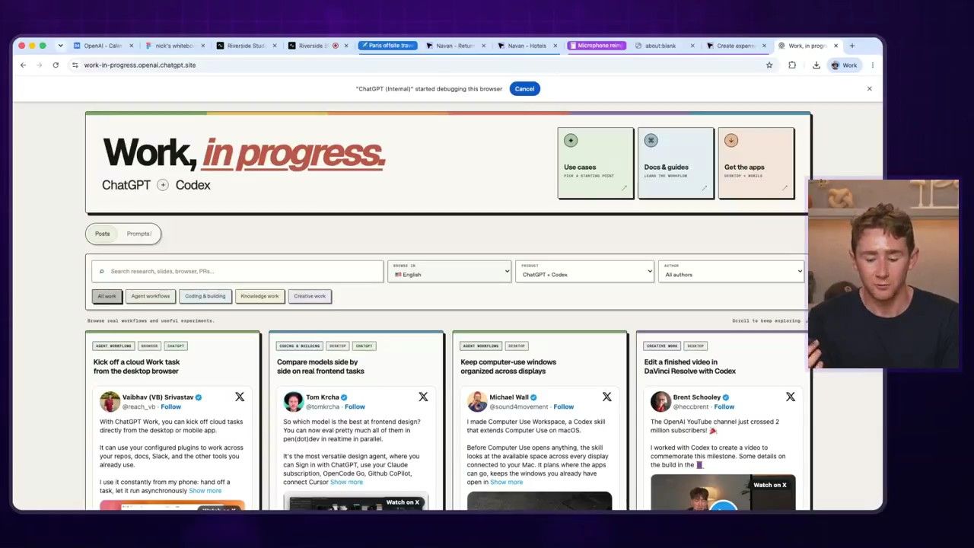
Task: Go back using the browser back arrow
Action: (23, 65)
